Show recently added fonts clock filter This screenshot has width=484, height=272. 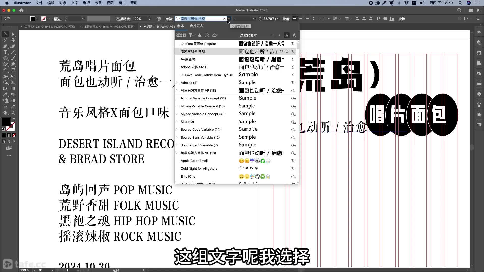(207, 35)
